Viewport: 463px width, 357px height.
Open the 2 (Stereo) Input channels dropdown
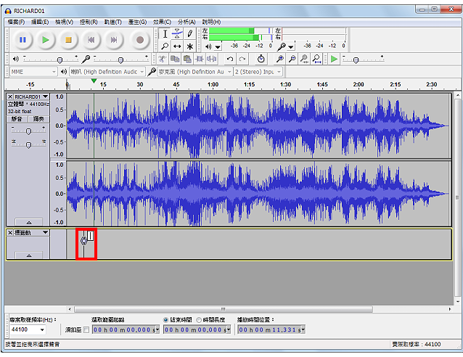pos(258,72)
